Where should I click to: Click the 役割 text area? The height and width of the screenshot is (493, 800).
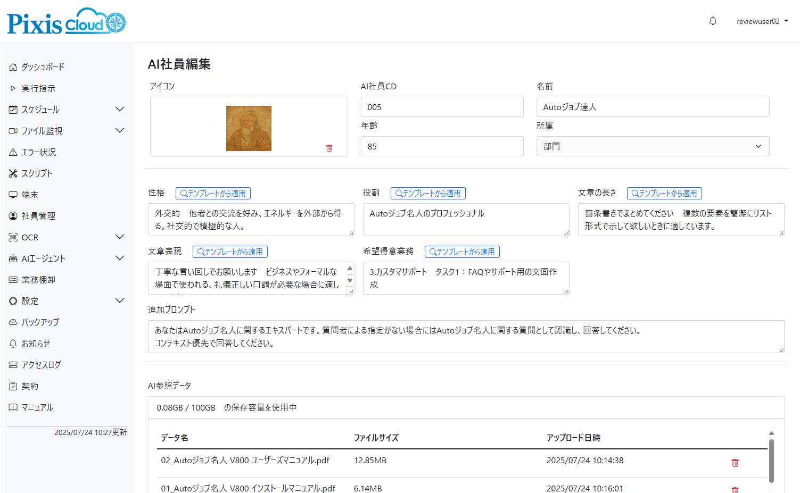pos(466,220)
